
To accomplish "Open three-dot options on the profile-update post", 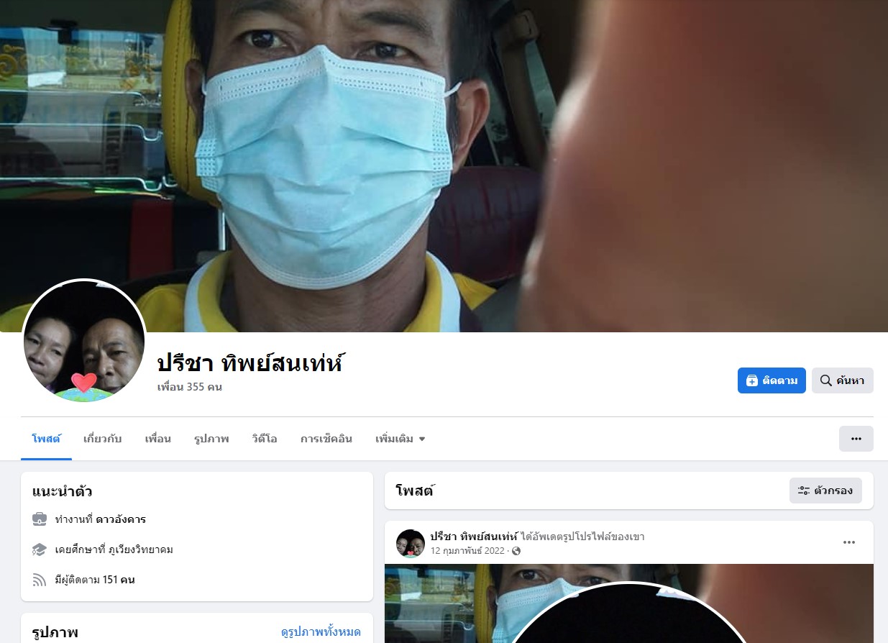I will click(849, 542).
